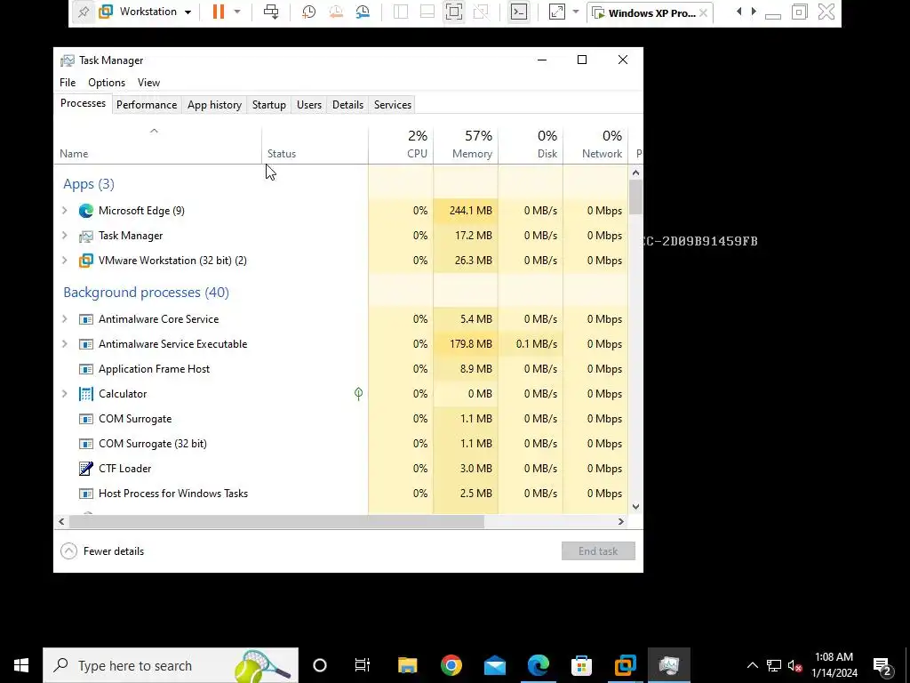Image resolution: width=910 pixels, height=683 pixels.
Task: Click the console view icon
Action: pyautogui.click(x=518, y=12)
